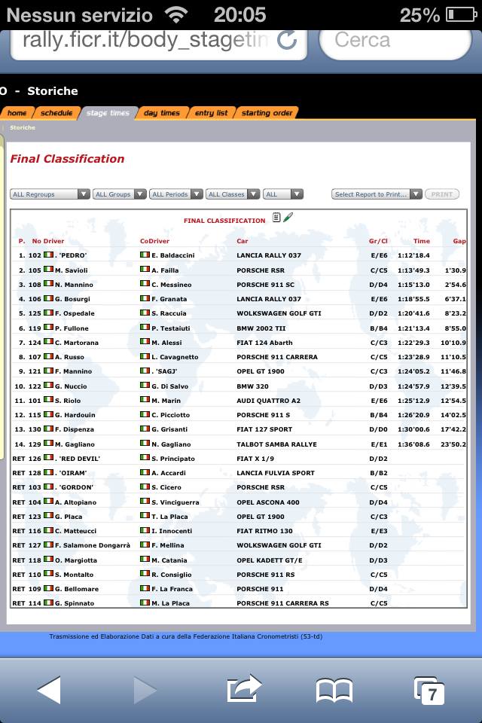Click the CoDriver column header
Screen dimensions: 482x723
154,241
